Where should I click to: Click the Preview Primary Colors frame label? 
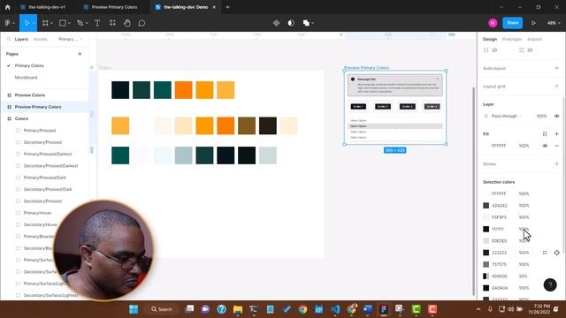point(366,67)
